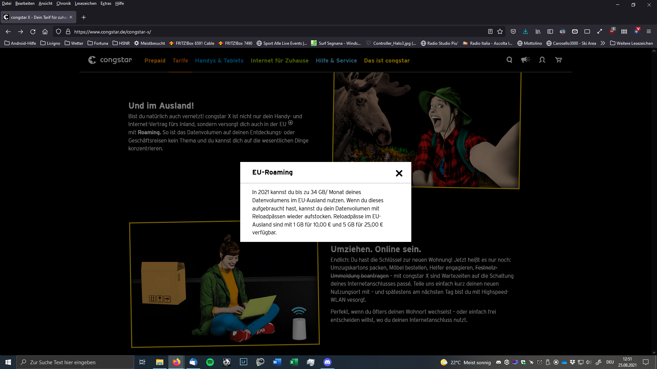Open Wetter bookmark folder
The width and height of the screenshot is (657, 369).
click(74, 43)
